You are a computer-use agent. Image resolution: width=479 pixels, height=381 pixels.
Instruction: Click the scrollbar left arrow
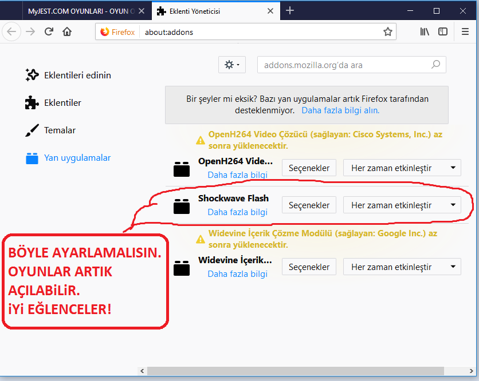point(142,371)
